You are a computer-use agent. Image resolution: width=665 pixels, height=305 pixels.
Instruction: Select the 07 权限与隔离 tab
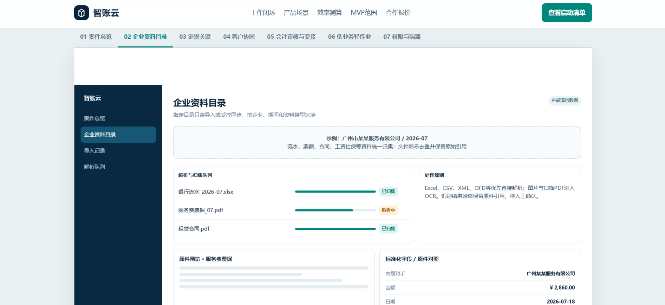click(402, 37)
